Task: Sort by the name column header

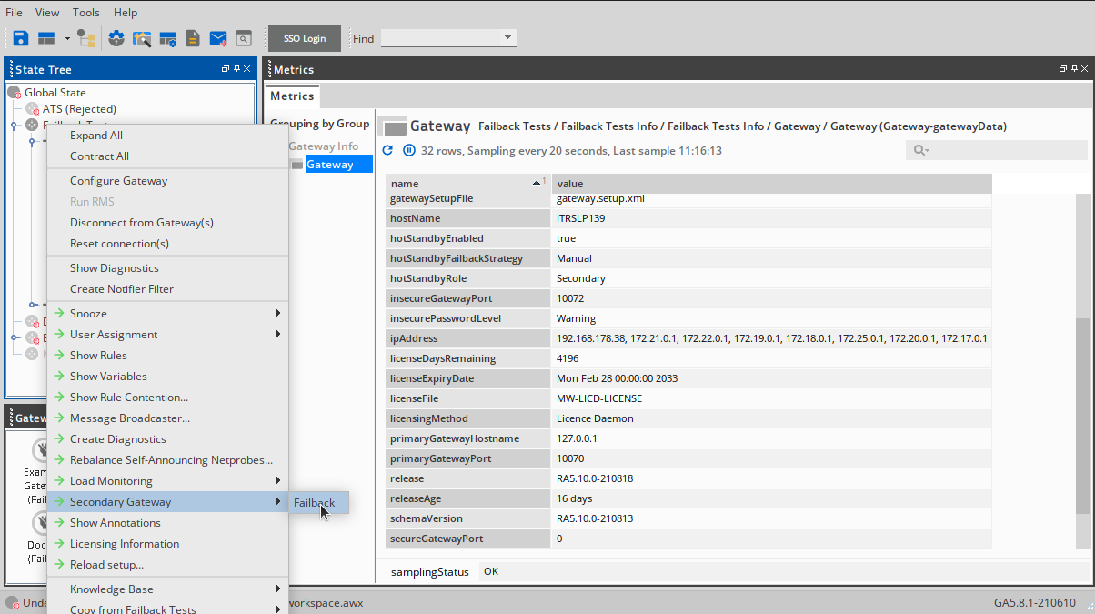Action: click(x=464, y=184)
